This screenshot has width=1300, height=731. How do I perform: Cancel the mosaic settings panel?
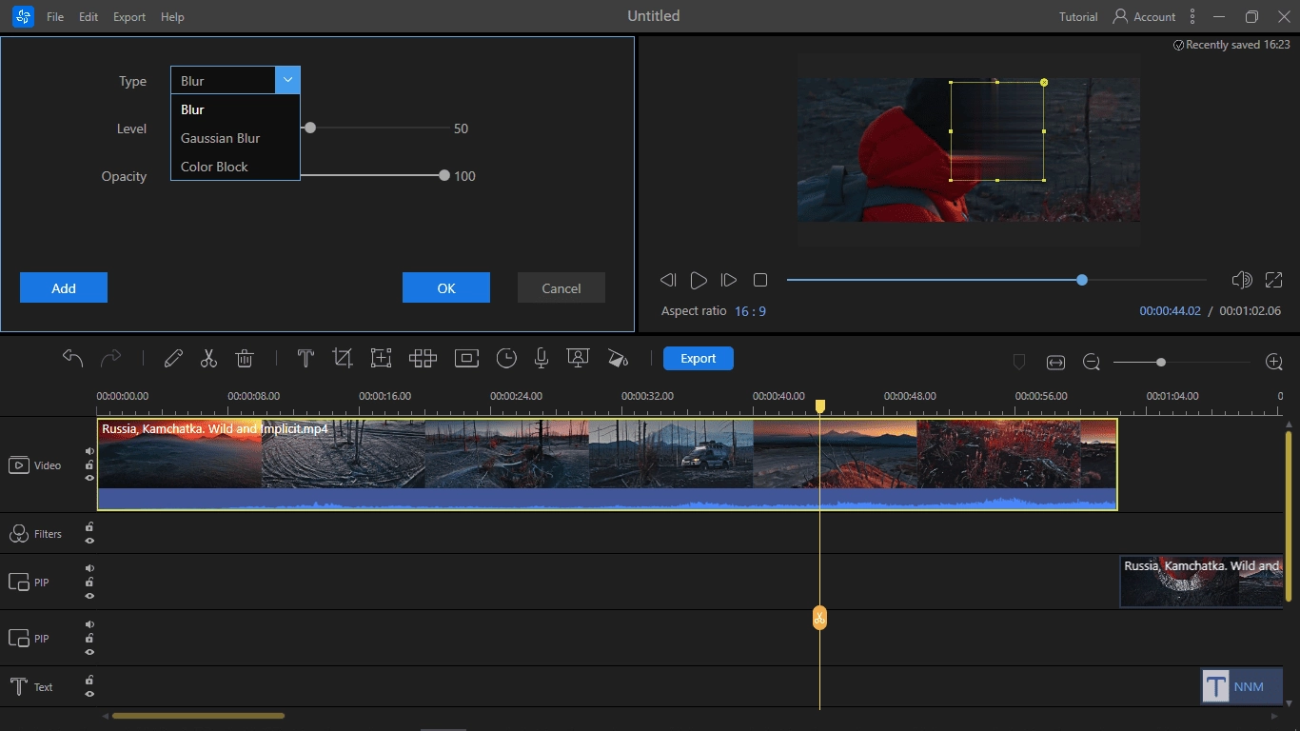coord(561,287)
